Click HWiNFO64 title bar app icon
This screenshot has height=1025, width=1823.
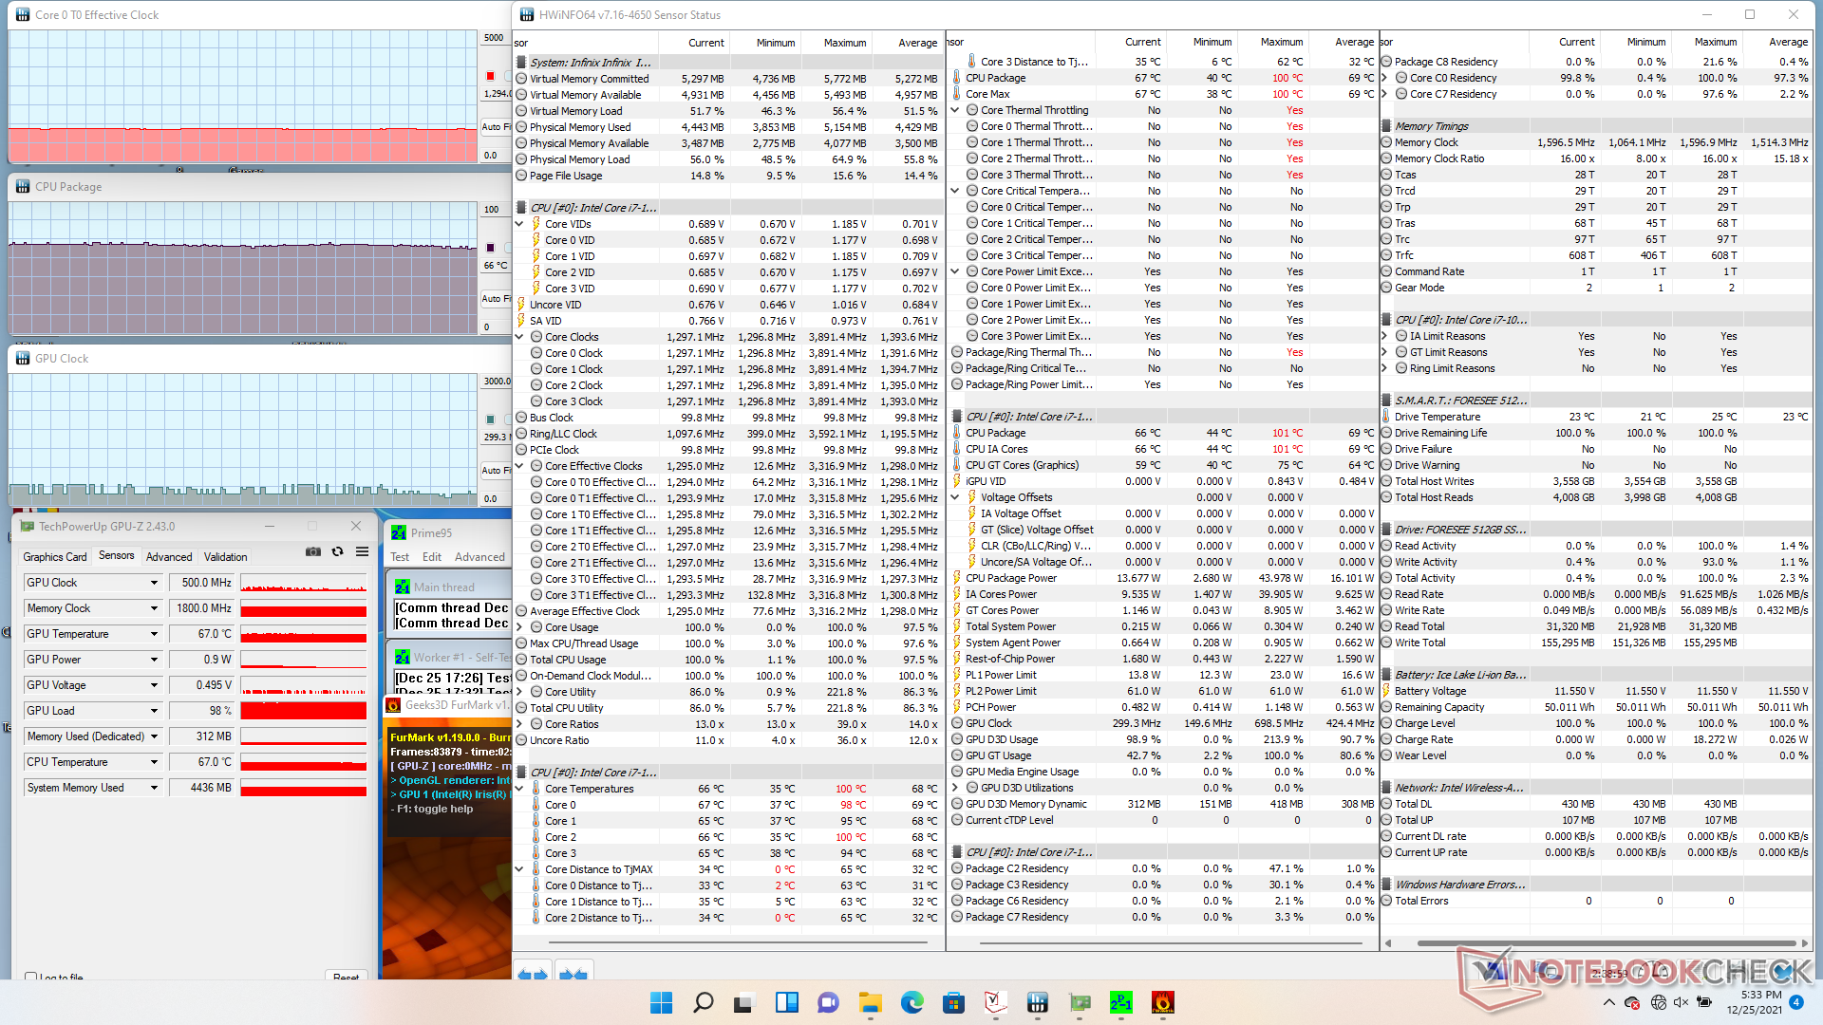click(x=527, y=14)
